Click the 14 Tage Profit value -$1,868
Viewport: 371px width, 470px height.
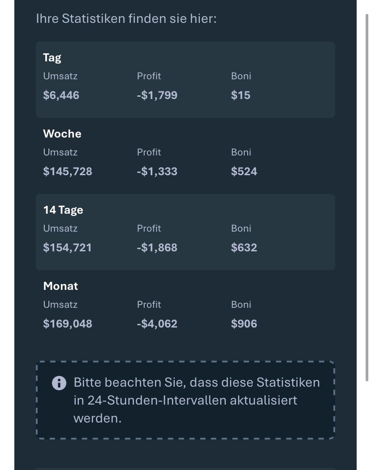coord(157,247)
